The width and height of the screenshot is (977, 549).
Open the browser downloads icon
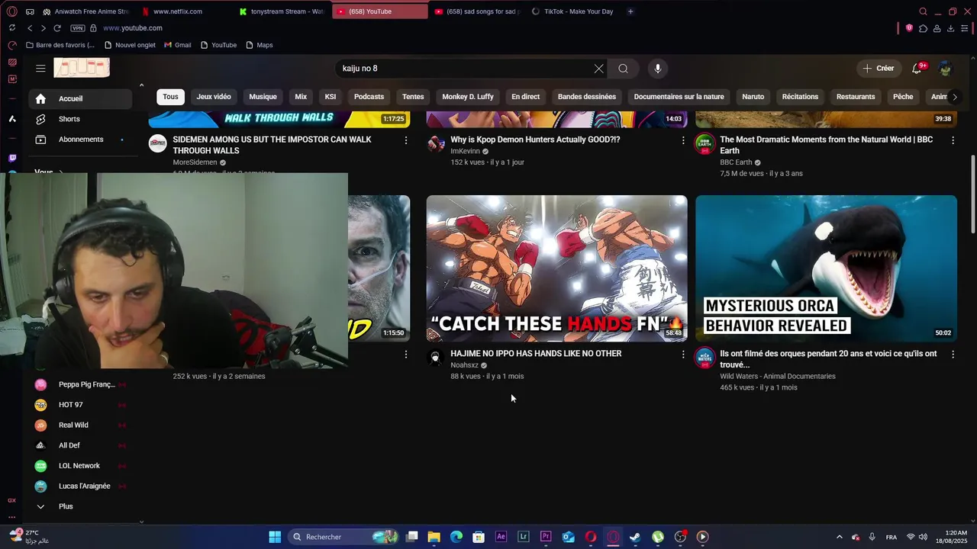click(950, 28)
